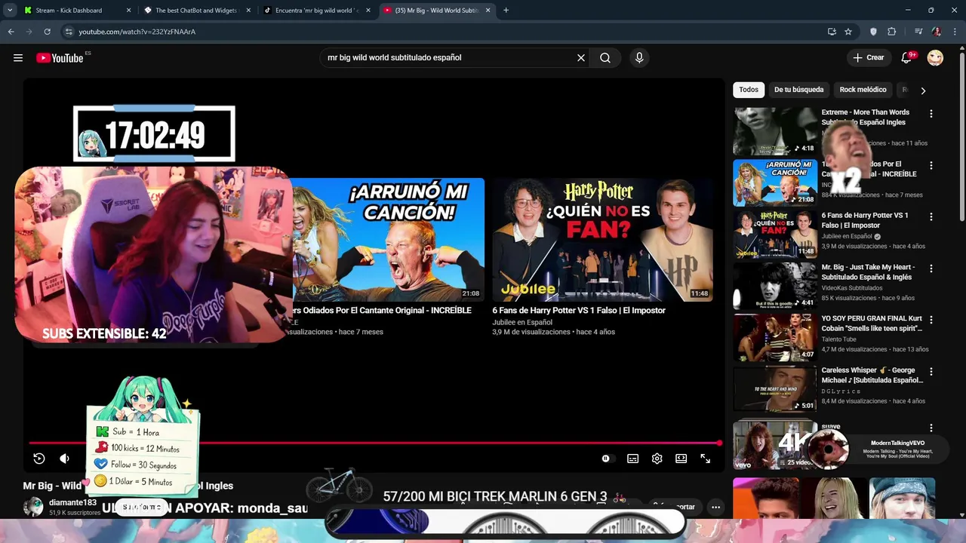Select the Rock melódico chip

pyautogui.click(x=863, y=90)
